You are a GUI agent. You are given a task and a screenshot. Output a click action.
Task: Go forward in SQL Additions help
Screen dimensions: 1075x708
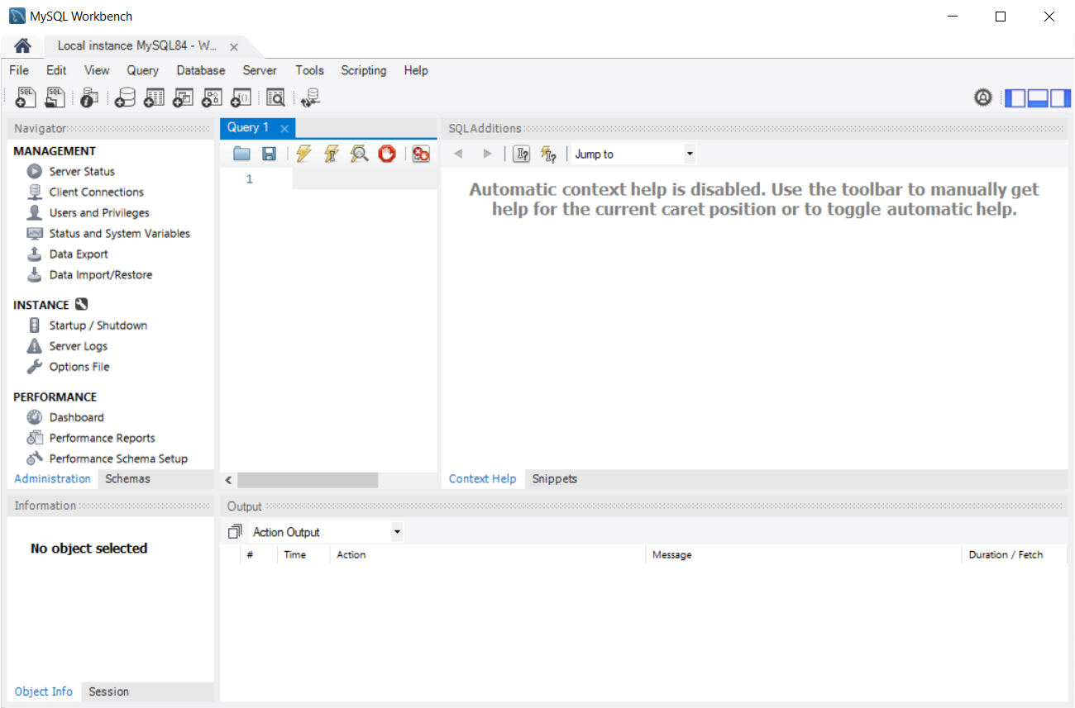coord(487,154)
